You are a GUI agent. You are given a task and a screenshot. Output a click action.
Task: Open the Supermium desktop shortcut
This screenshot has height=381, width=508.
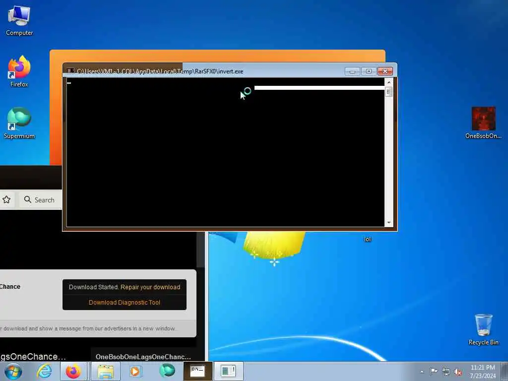(19, 123)
